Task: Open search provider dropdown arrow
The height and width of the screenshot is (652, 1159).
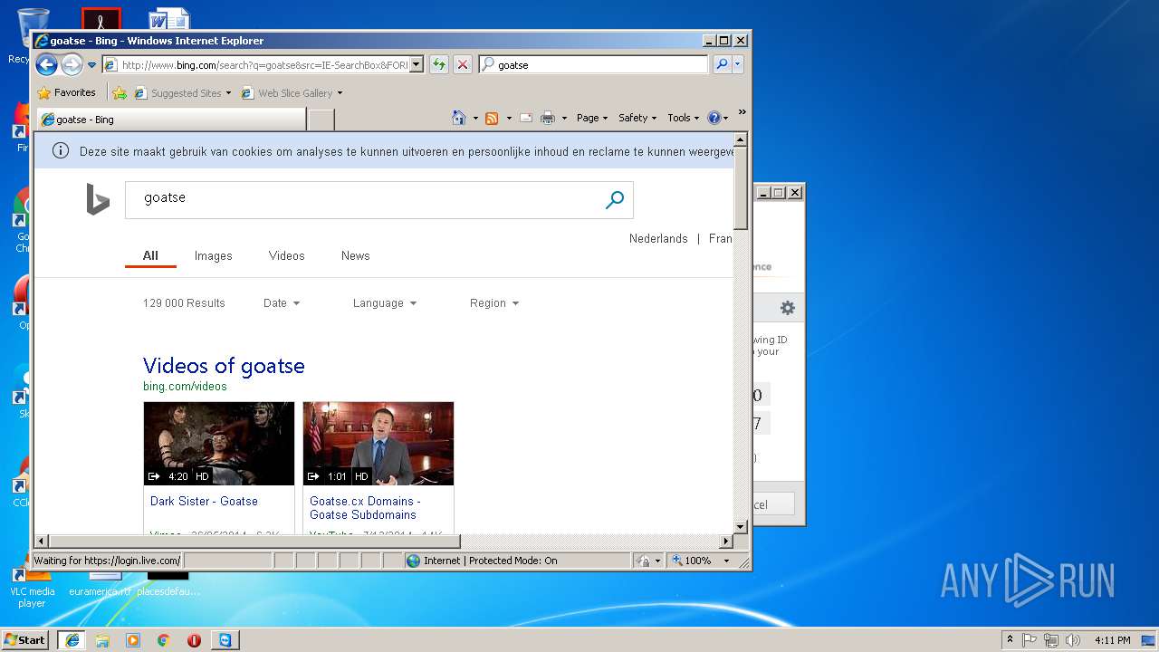Action: pyautogui.click(x=738, y=64)
